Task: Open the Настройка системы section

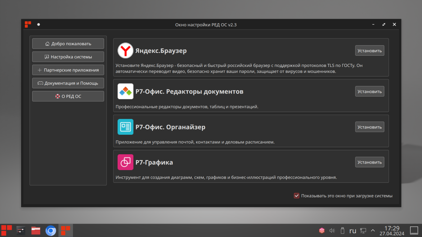Action: 68,57
